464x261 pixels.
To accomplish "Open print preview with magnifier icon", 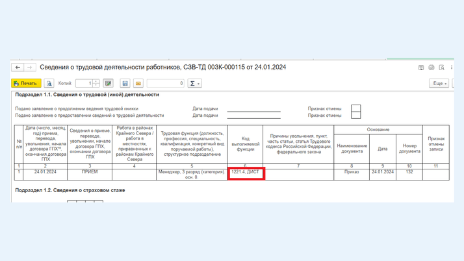I will coord(49,83).
